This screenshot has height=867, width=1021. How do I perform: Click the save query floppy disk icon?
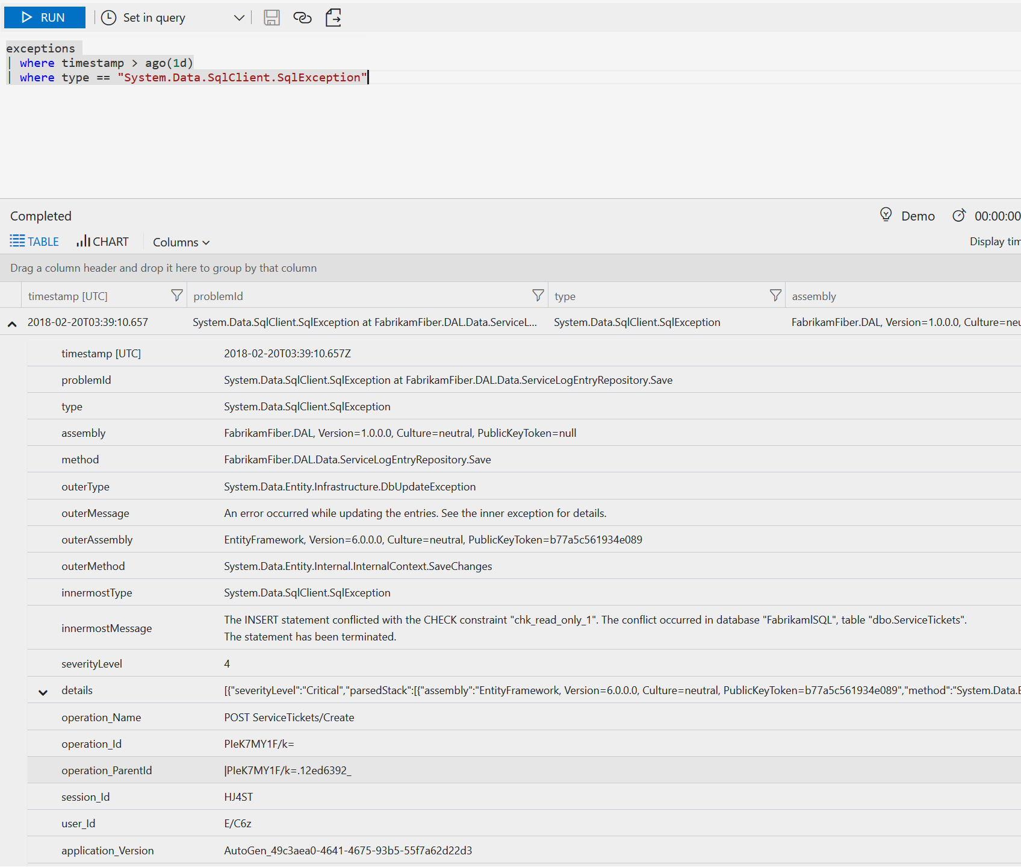point(272,17)
